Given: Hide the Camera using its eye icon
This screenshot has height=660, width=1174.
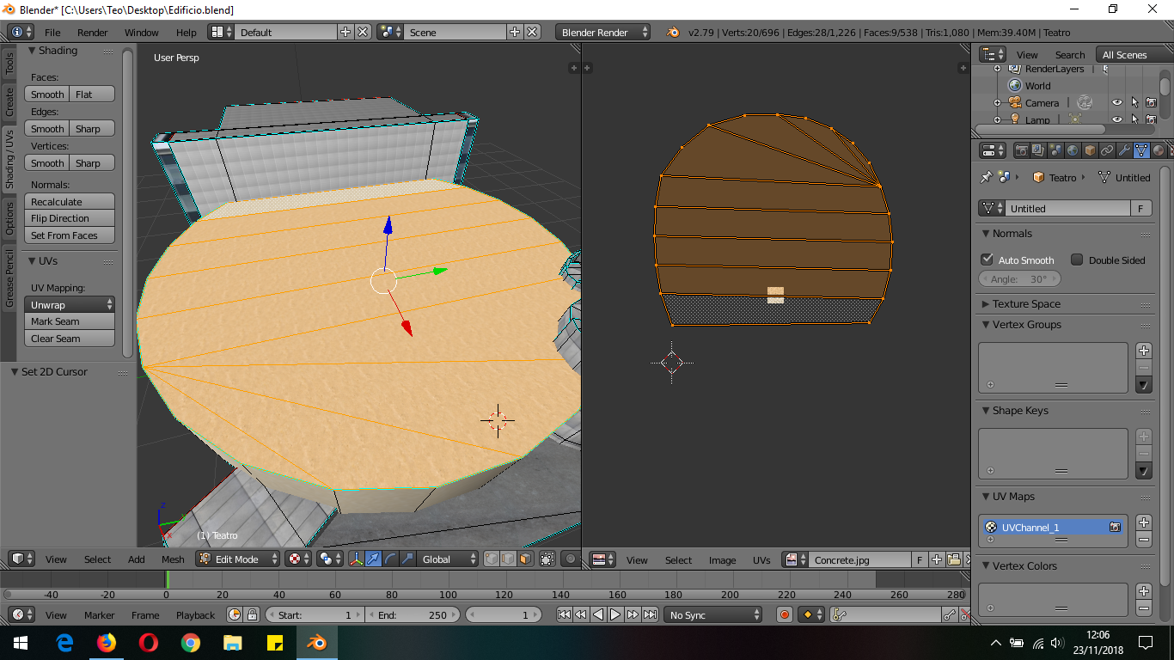Looking at the screenshot, I should [x=1116, y=103].
